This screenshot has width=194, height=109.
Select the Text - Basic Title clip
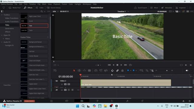pos(126,83)
